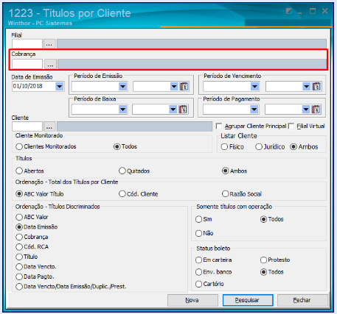Select Data Pagto. ordering option
337x314 pixels.
[x=19, y=276]
